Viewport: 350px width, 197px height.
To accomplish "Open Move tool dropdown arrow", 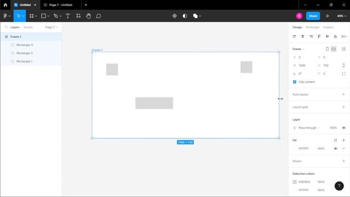I will pyautogui.click(x=24, y=16).
